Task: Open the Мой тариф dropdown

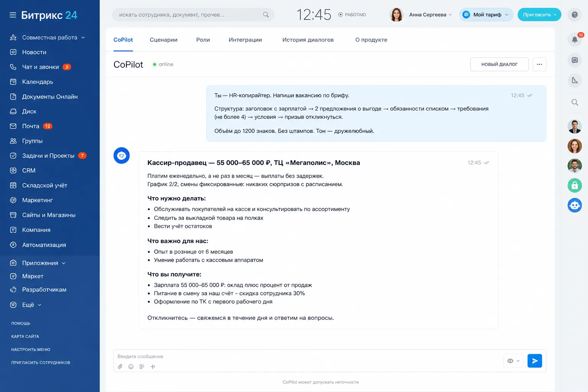Action: click(486, 15)
